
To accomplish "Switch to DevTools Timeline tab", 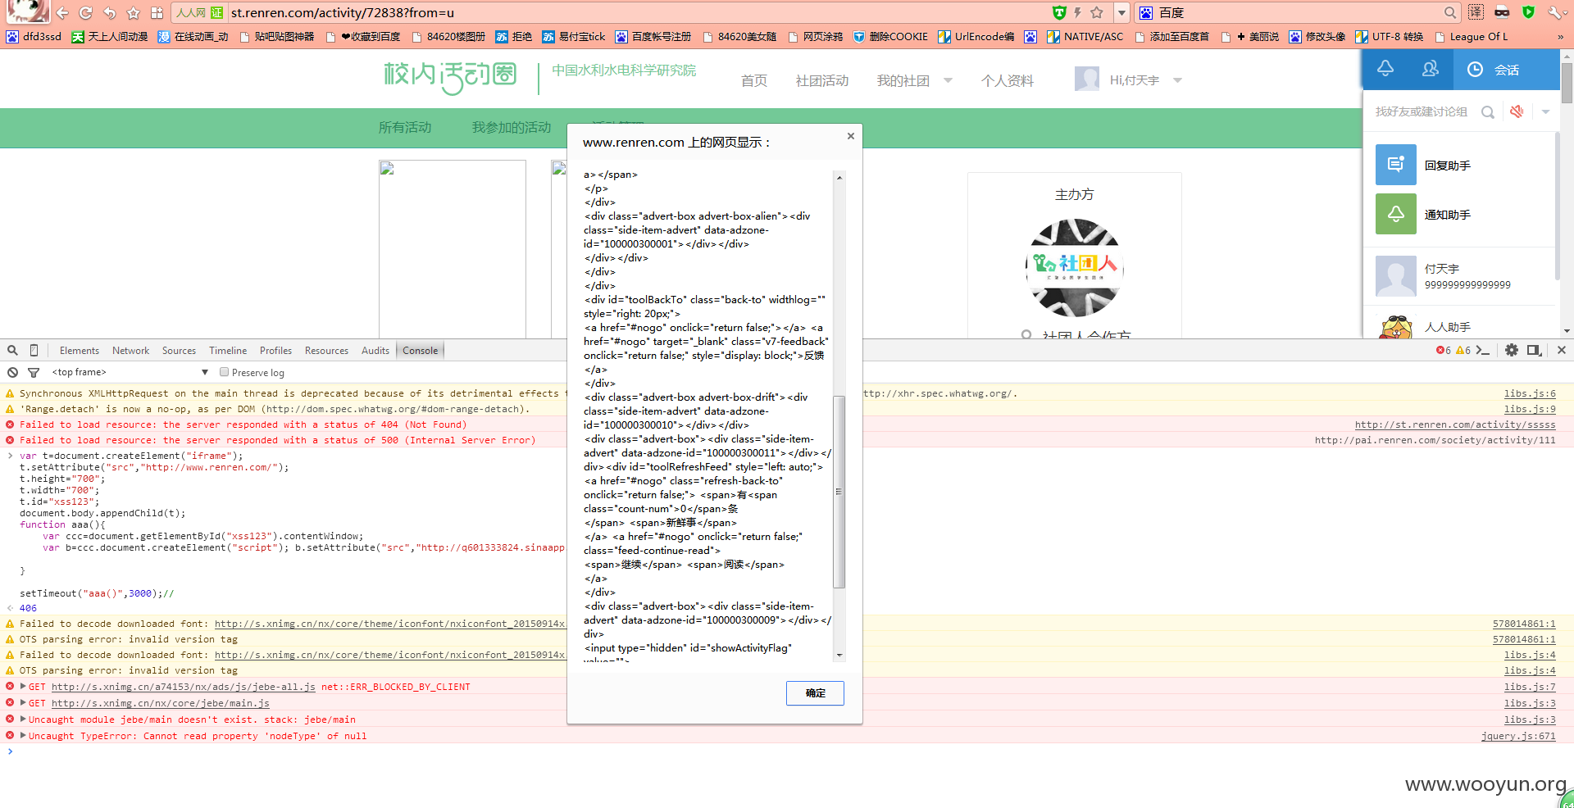I will (228, 350).
